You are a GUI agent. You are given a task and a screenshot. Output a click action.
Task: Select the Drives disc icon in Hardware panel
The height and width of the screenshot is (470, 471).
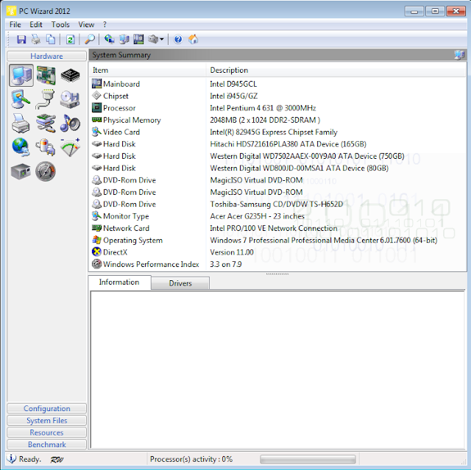tap(70, 99)
